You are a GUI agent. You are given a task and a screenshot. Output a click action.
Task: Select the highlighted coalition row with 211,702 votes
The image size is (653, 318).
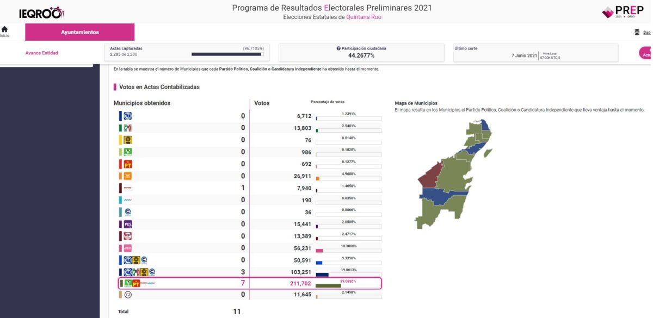tap(250, 283)
